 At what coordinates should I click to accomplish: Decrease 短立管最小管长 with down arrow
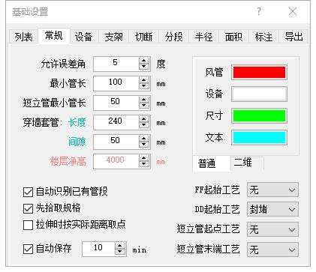[144, 106]
